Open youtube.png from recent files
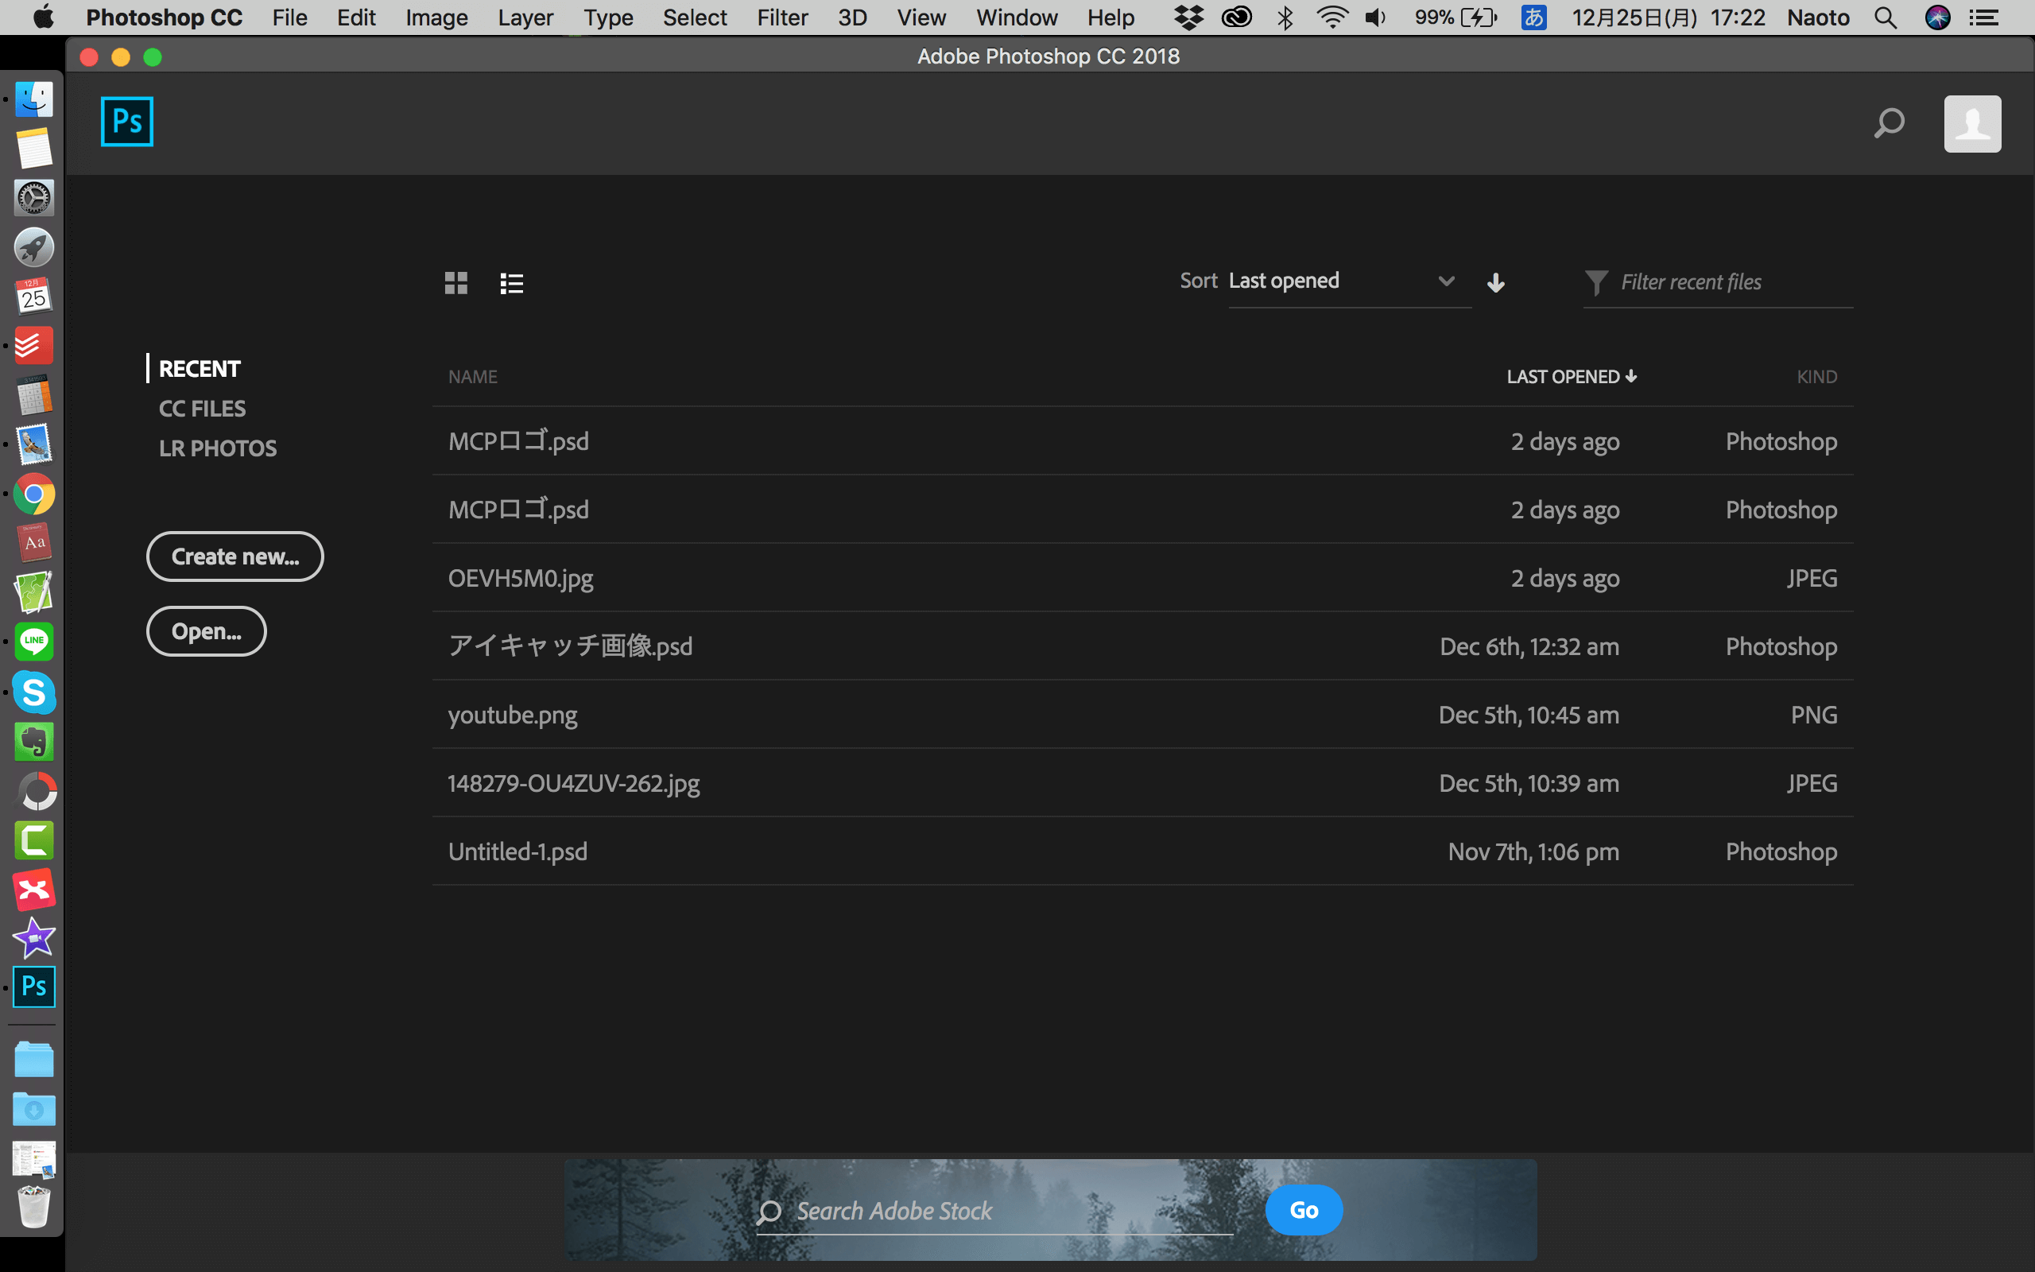Image resolution: width=2035 pixels, height=1272 pixels. 1142,714
